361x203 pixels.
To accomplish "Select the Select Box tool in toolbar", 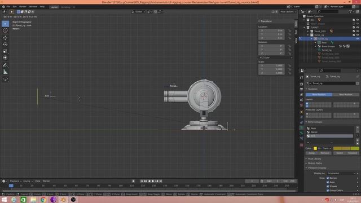I will tap(5, 24).
